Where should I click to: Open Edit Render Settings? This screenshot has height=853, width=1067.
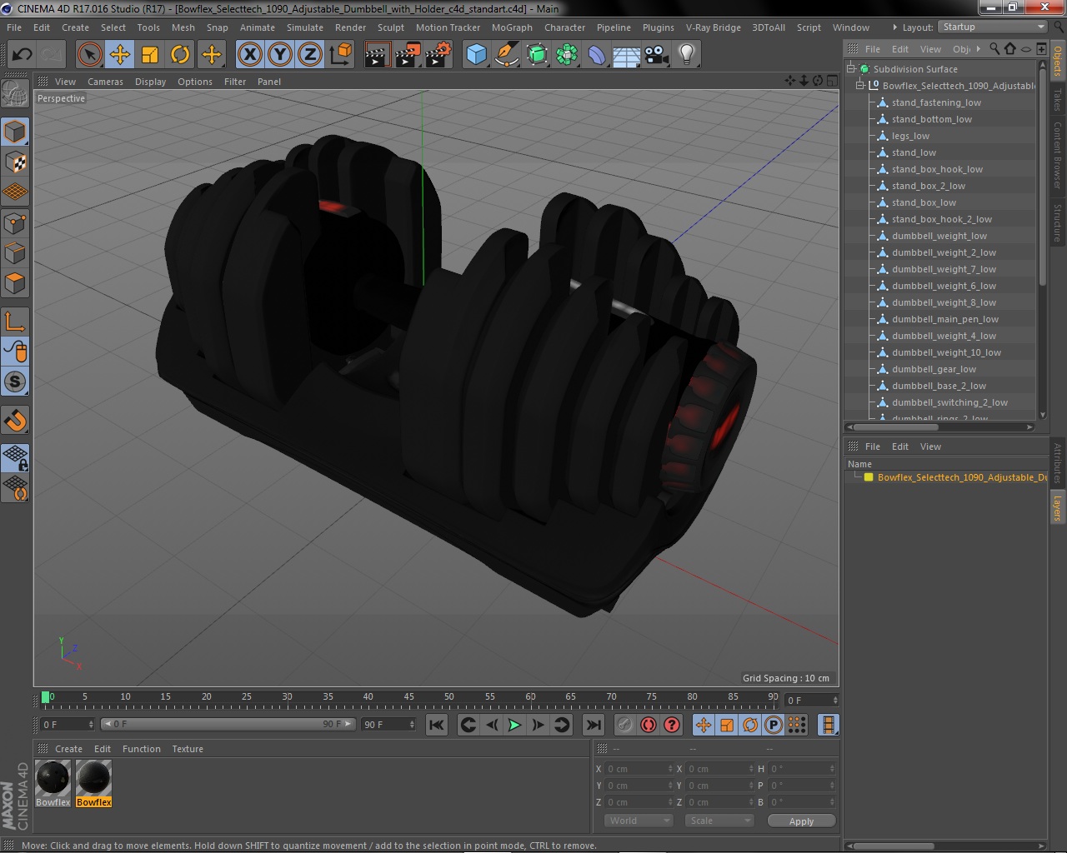[438, 55]
